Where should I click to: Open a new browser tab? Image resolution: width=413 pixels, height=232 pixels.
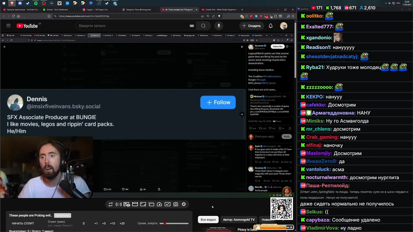(242, 10)
